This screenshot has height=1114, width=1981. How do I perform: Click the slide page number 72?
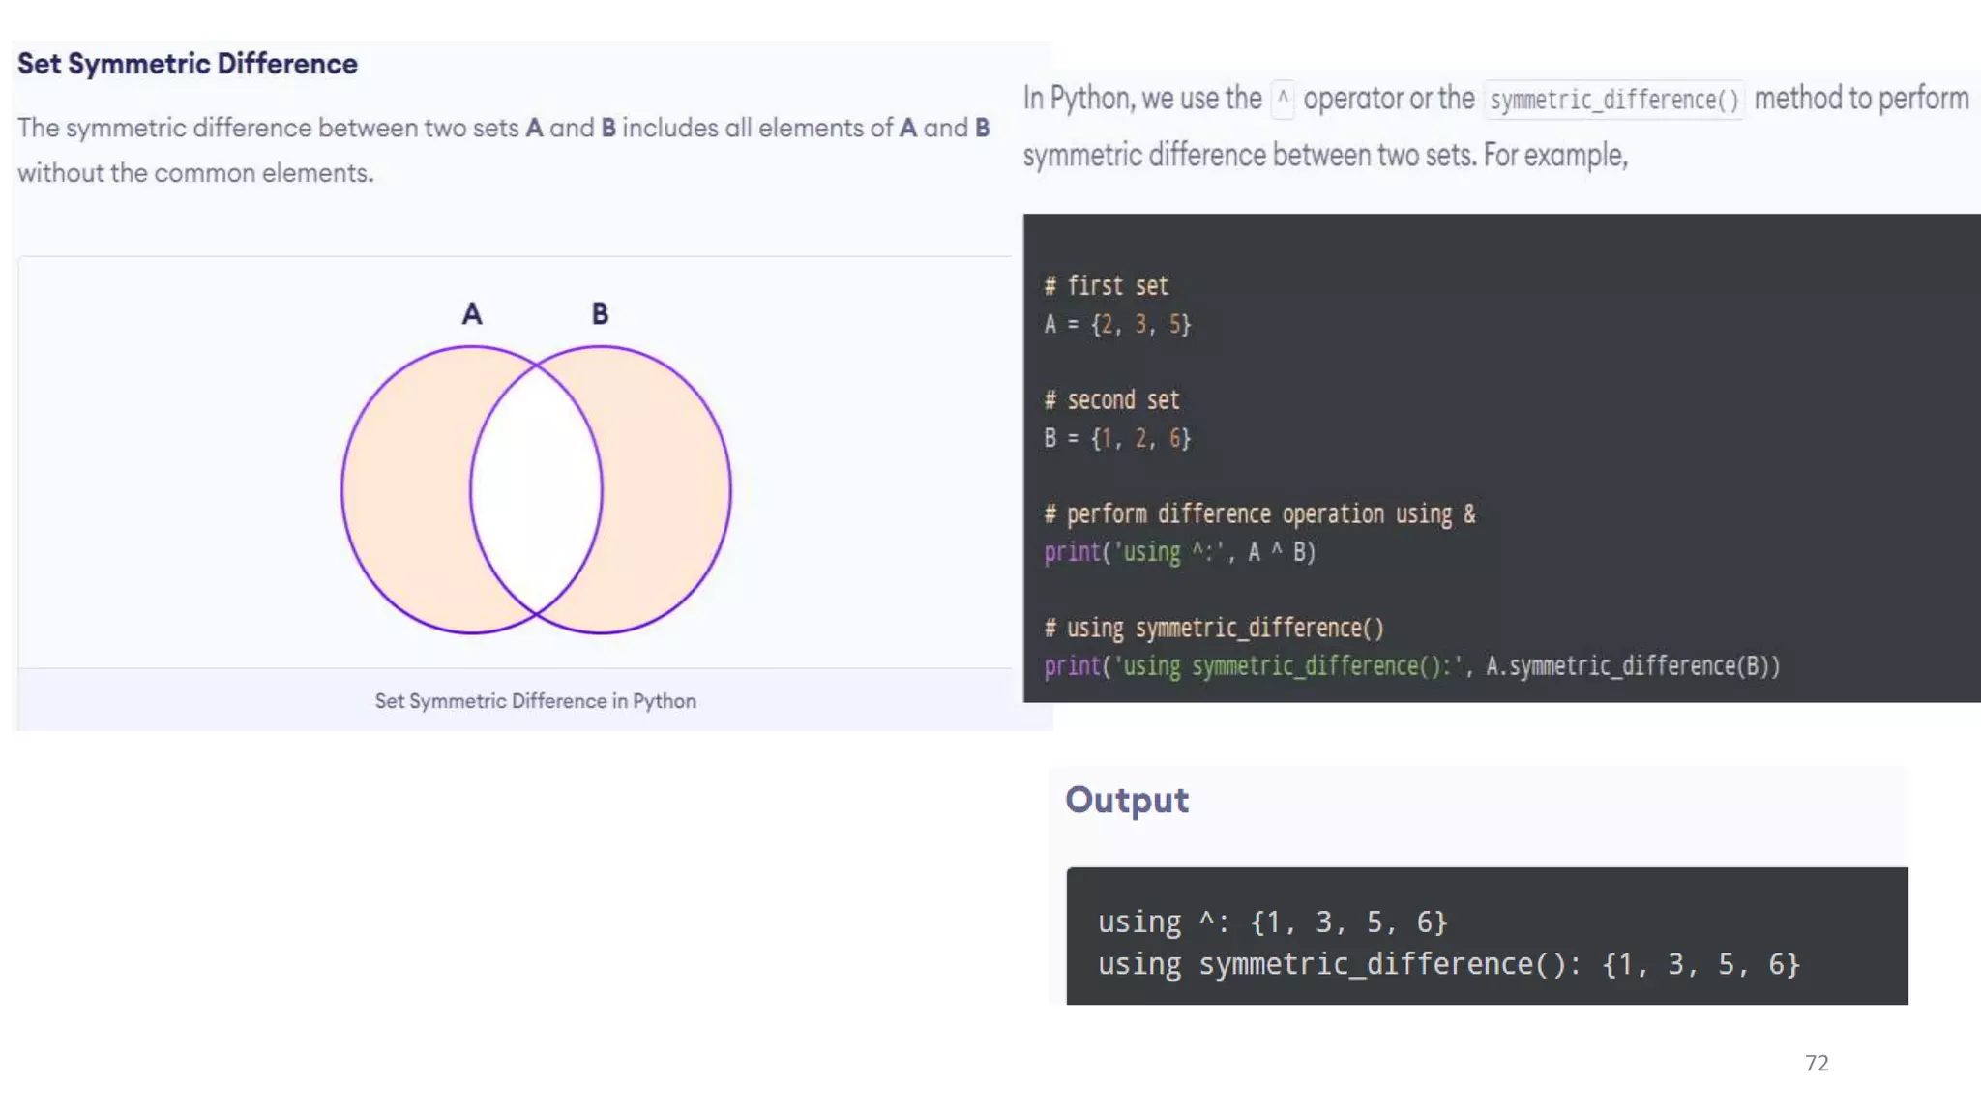pyautogui.click(x=1816, y=1063)
